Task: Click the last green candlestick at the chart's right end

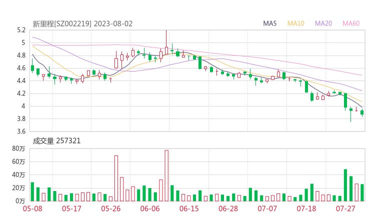Action: tap(362, 112)
